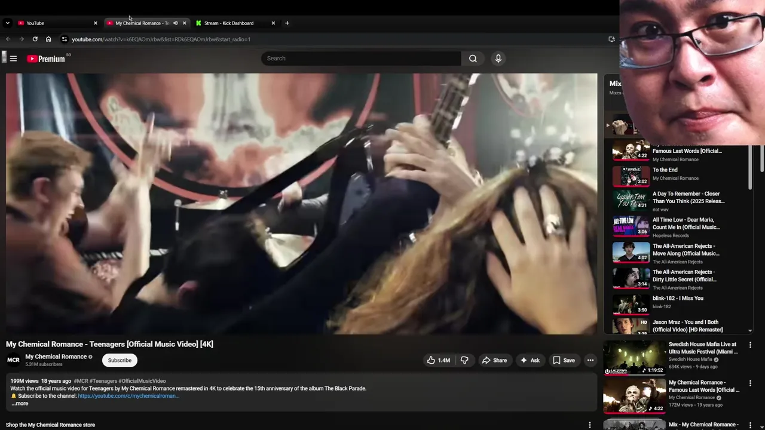Image resolution: width=765 pixels, height=430 pixels.
Task: Click the Ask button
Action: pyautogui.click(x=530, y=360)
